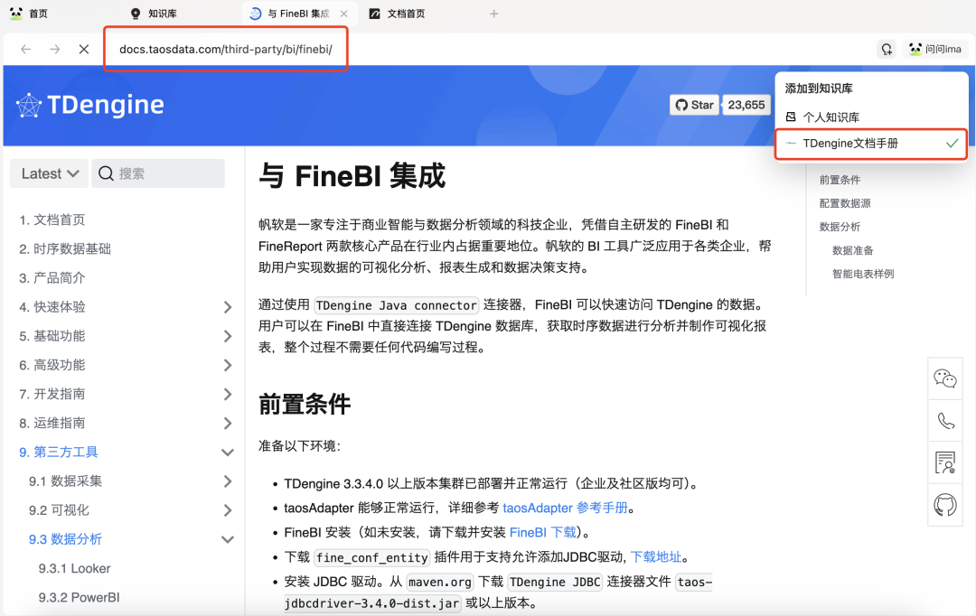Expand the 5. 基础功能 chevron
Image resolution: width=976 pixels, height=616 pixels.
coord(228,337)
